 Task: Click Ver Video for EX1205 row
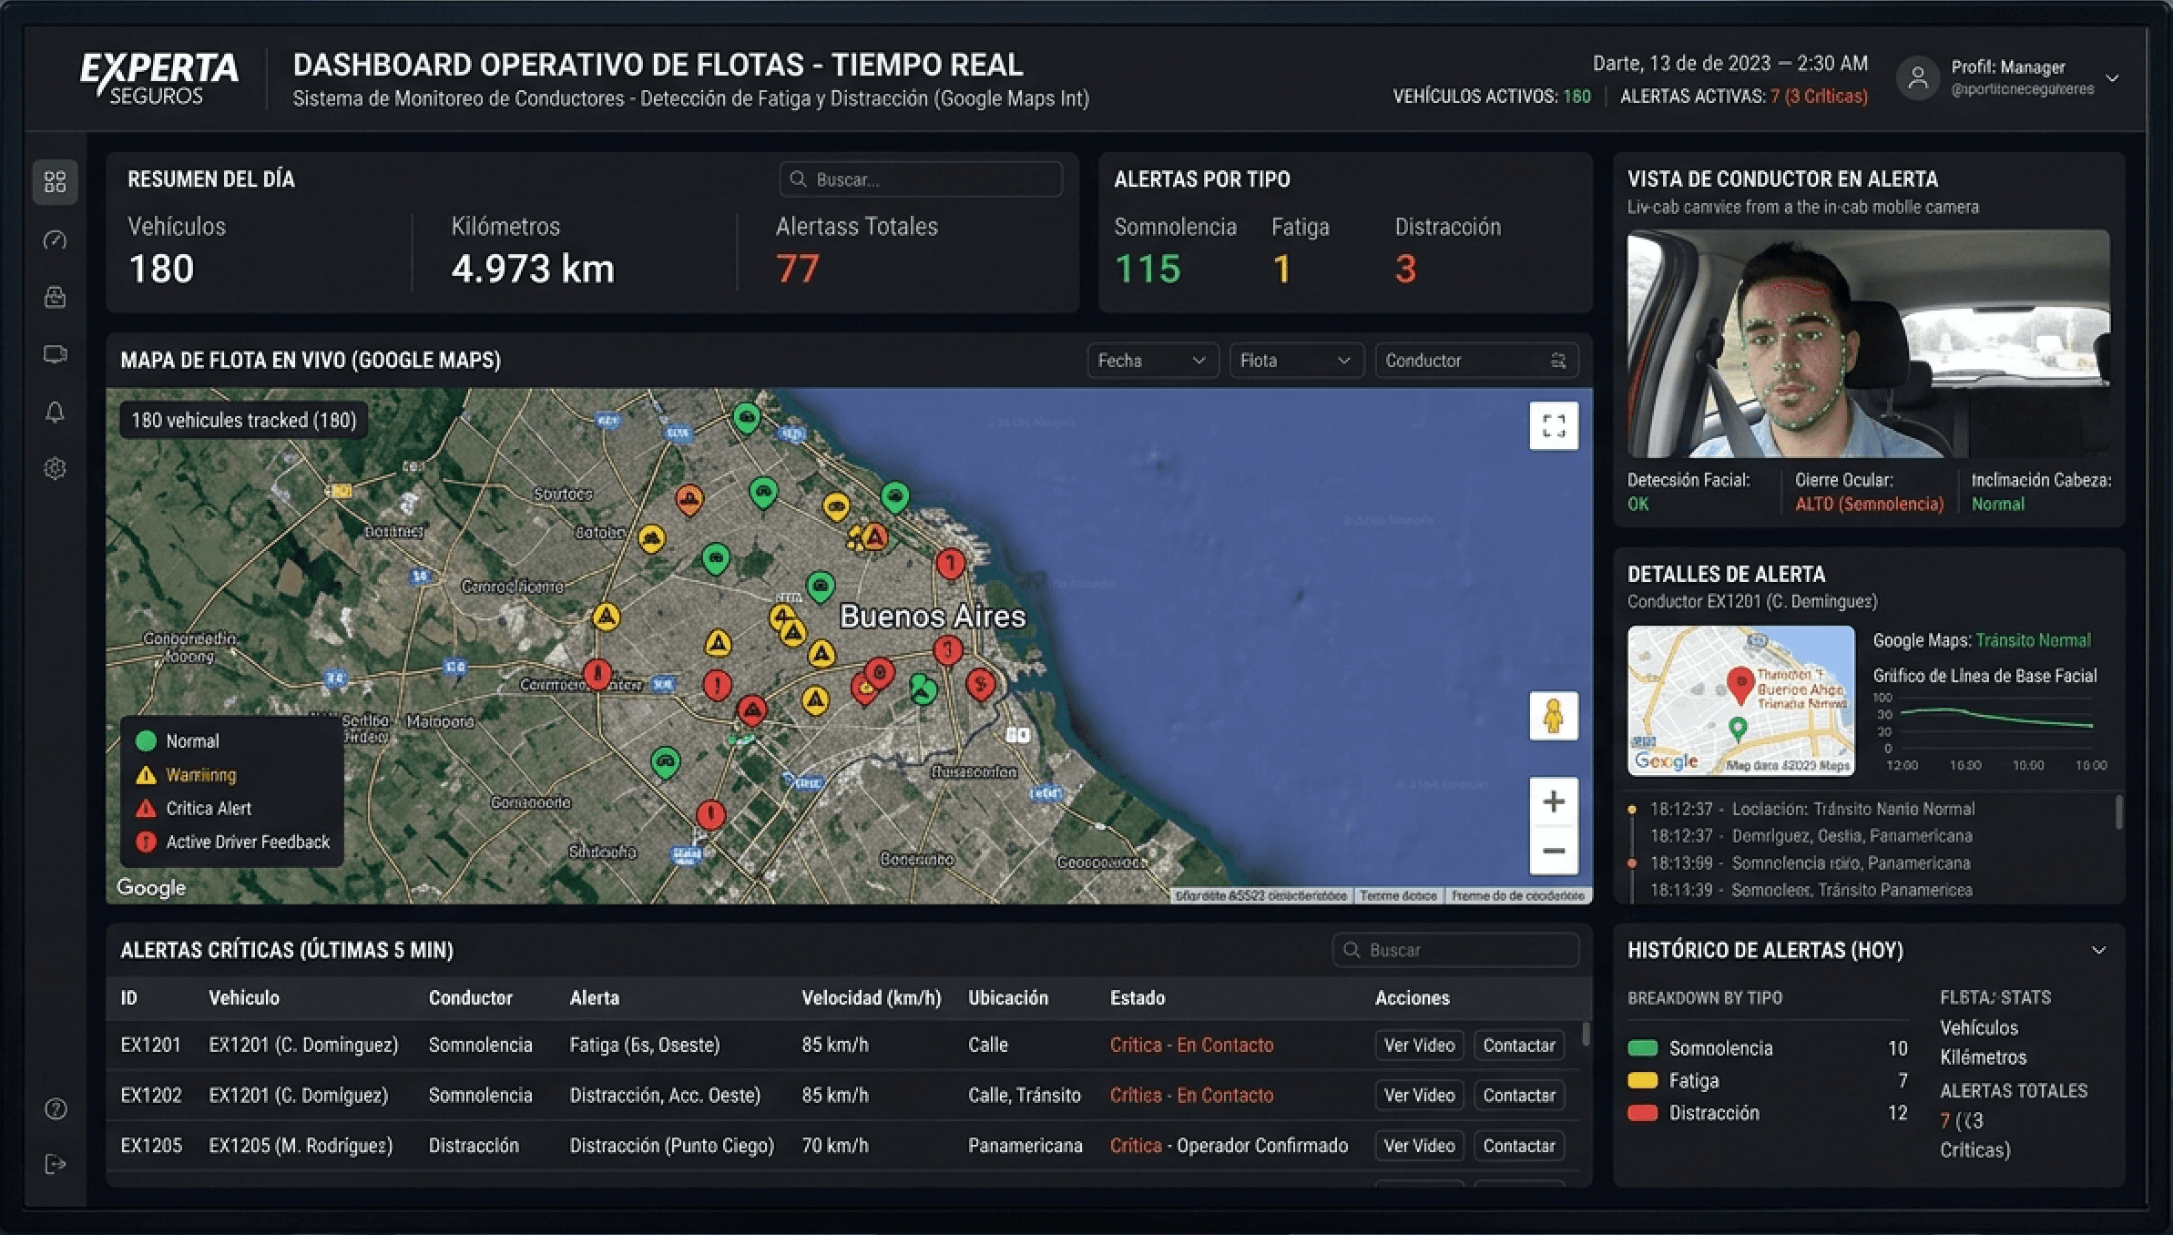1419,1146
